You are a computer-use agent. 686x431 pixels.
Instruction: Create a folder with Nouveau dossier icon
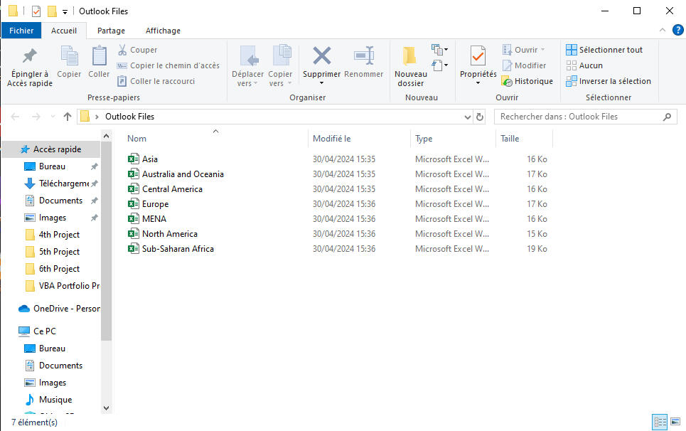click(x=410, y=56)
